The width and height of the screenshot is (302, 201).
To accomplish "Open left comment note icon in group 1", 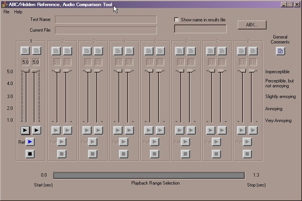I will (25, 51).
